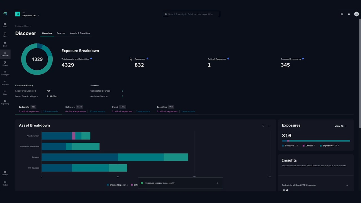Open the Global sidebar item
This screenshot has height=203, width=361.
click(x=5, y=183)
